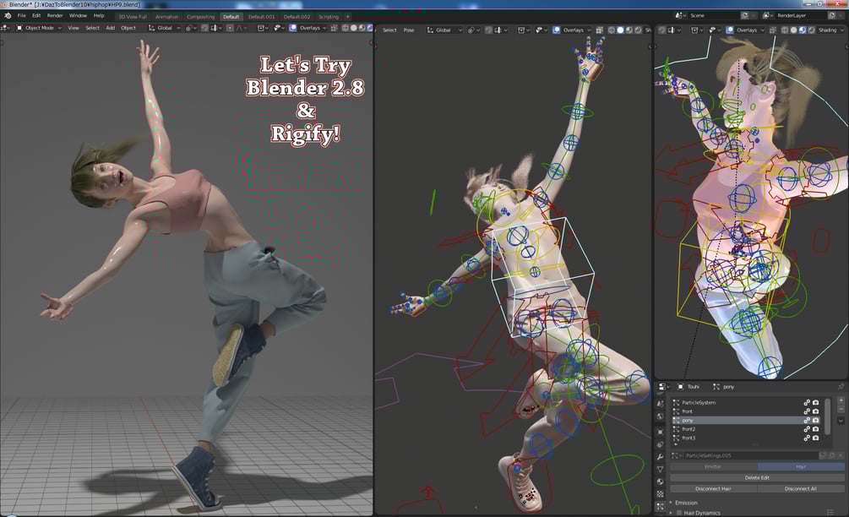Click the RenderLayer name field in the top bar
The width and height of the screenshot is (849, 517).
tap(800, 16)
